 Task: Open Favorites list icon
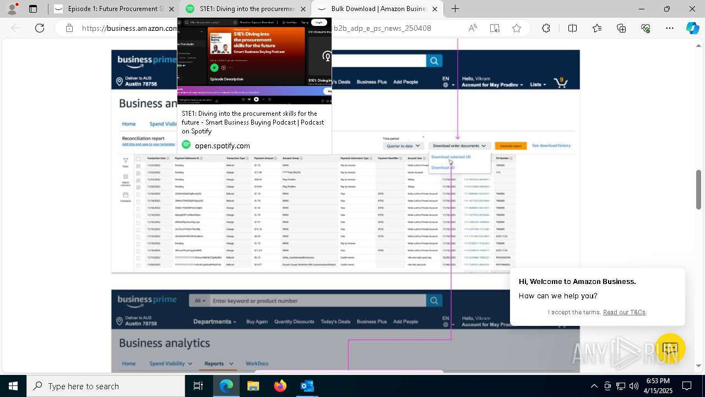[x=597, y=28]
